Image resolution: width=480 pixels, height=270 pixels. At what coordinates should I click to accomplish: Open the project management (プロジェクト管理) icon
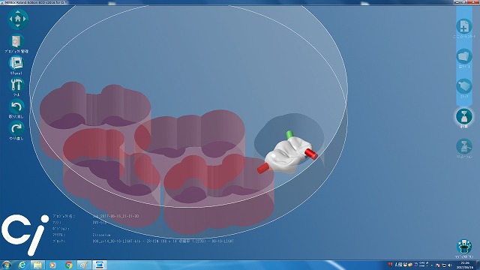(x=16, y=41)
